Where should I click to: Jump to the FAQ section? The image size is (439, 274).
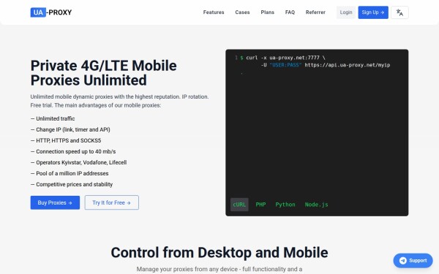pyautogui.click(x=290, y=12)
